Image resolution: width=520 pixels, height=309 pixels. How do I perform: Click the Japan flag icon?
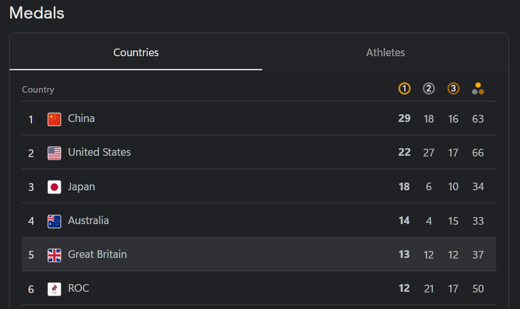(x=54, y=187)
